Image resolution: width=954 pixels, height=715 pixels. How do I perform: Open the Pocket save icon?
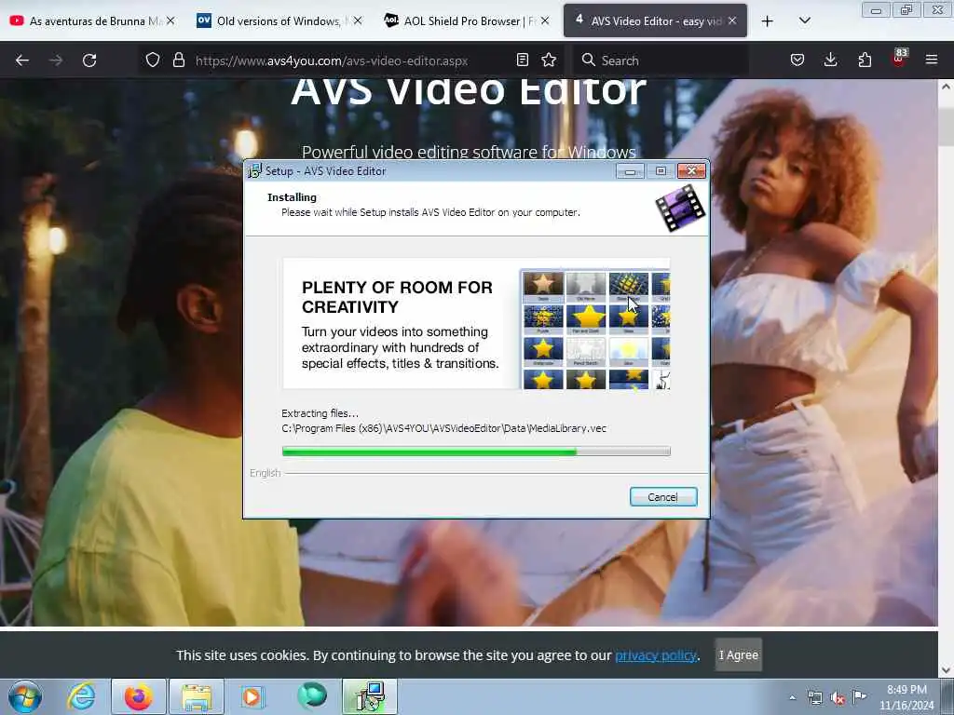(797, 61)
